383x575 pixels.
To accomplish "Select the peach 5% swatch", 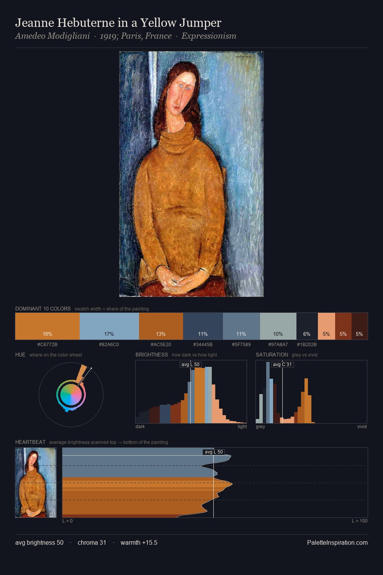I will (x=326, y=326).
